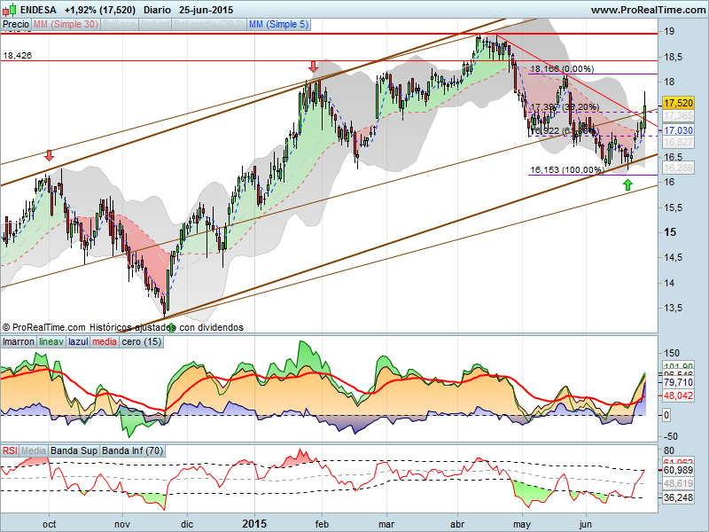Viewport: 709px width, 532px height.
Task: Click the mar label on time axis
Action: click(x=386, y=524)
